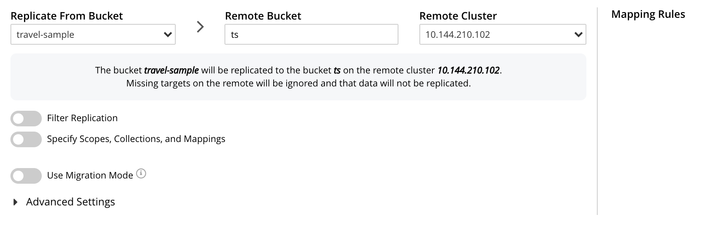
Task: Open the Remote Cluster dropdown
Action: [502, 35]
